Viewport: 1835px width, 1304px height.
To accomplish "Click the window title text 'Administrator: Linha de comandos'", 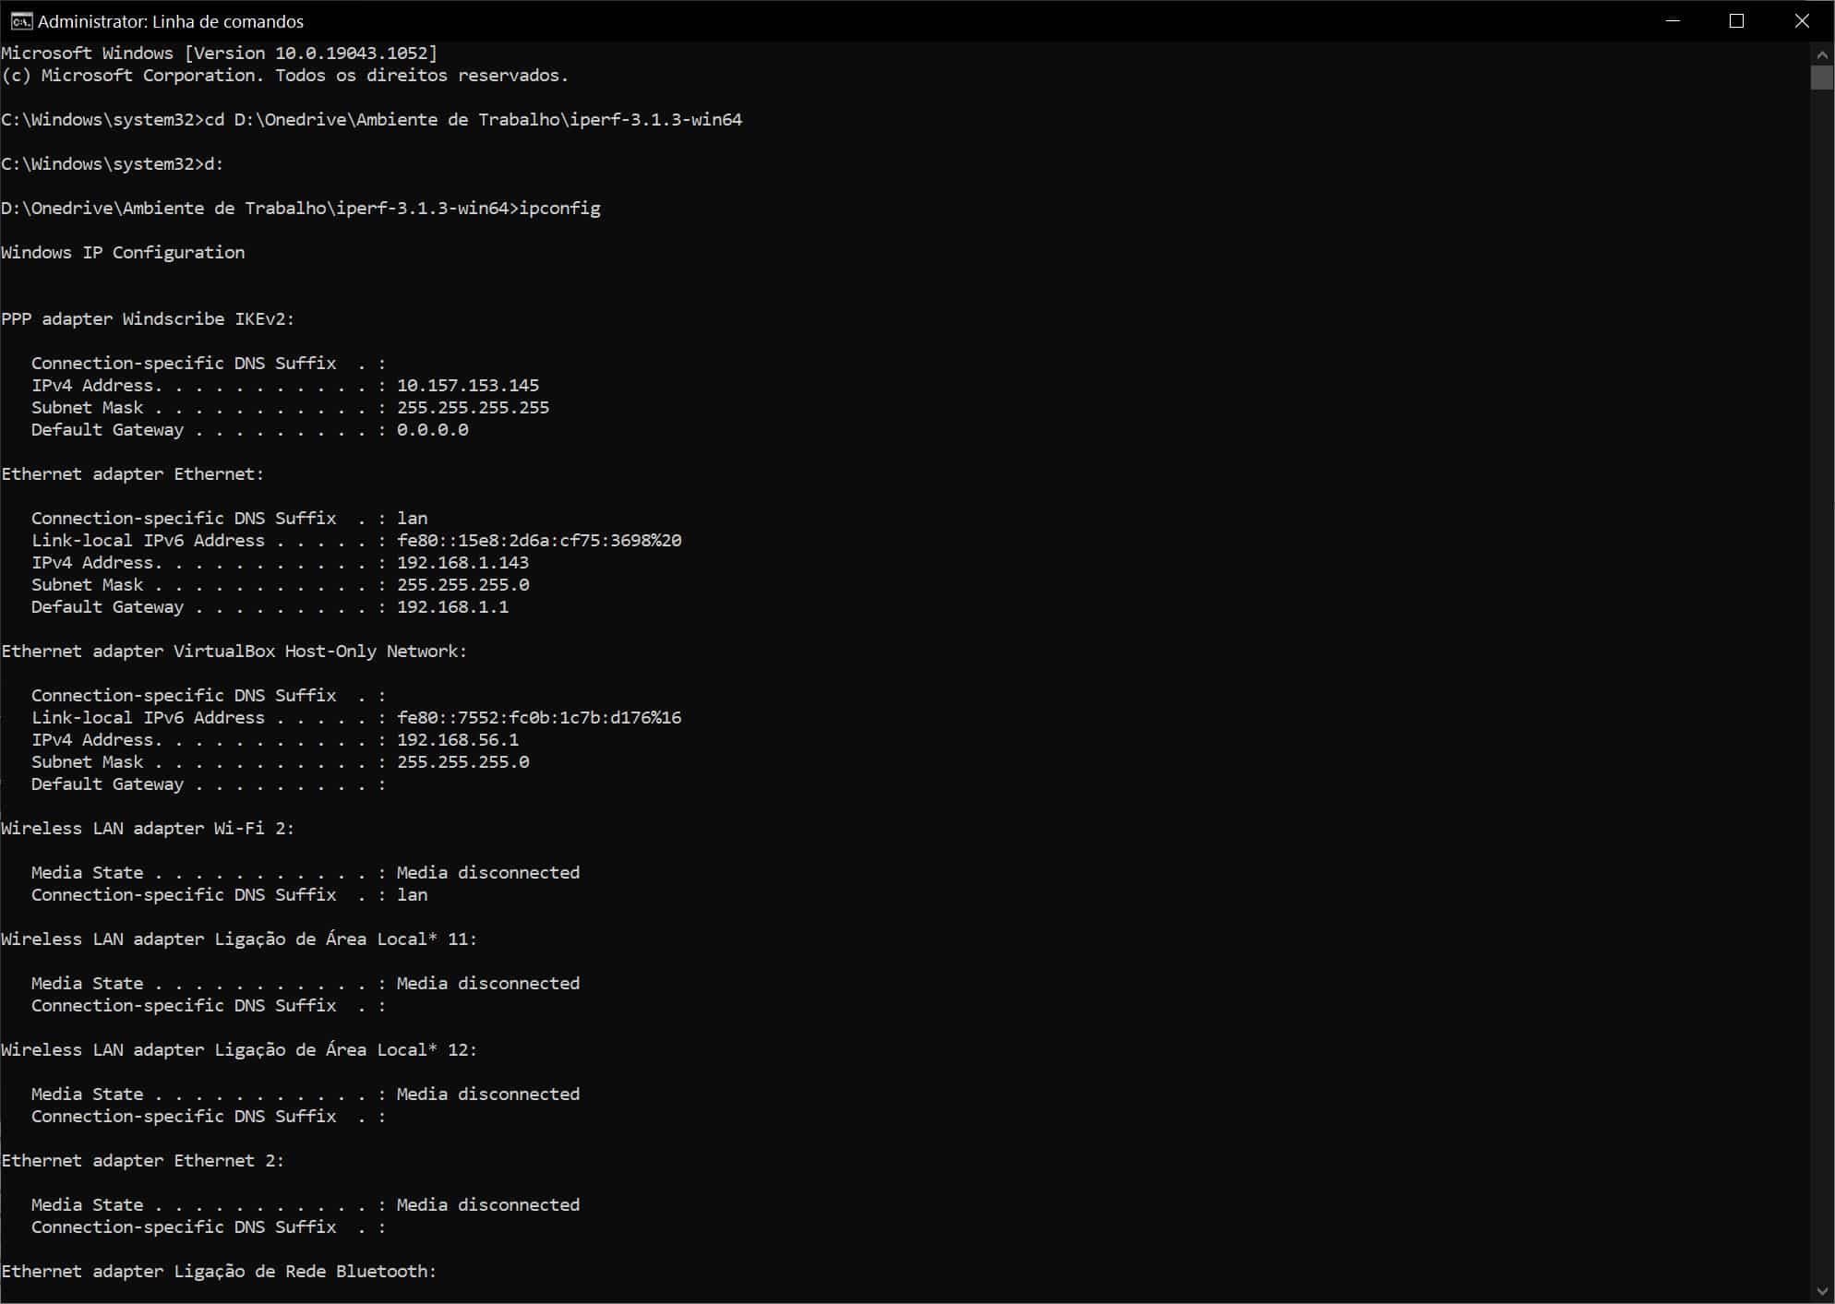I will 171,21.
